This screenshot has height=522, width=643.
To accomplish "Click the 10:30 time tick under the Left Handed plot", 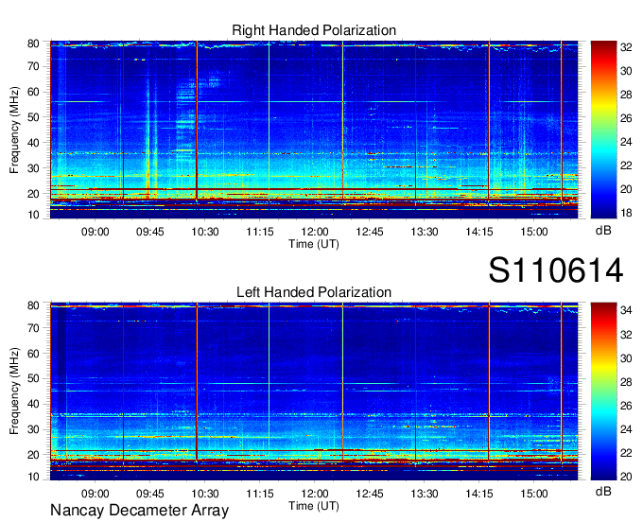I will 205,494.
